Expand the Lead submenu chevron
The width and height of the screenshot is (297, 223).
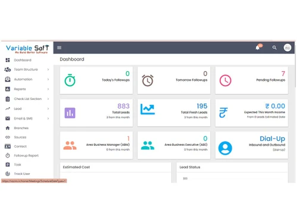point(48,109)
